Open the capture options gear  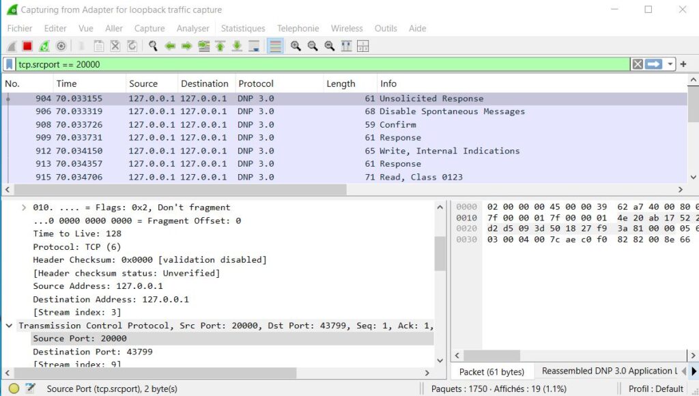pos(61,46)
